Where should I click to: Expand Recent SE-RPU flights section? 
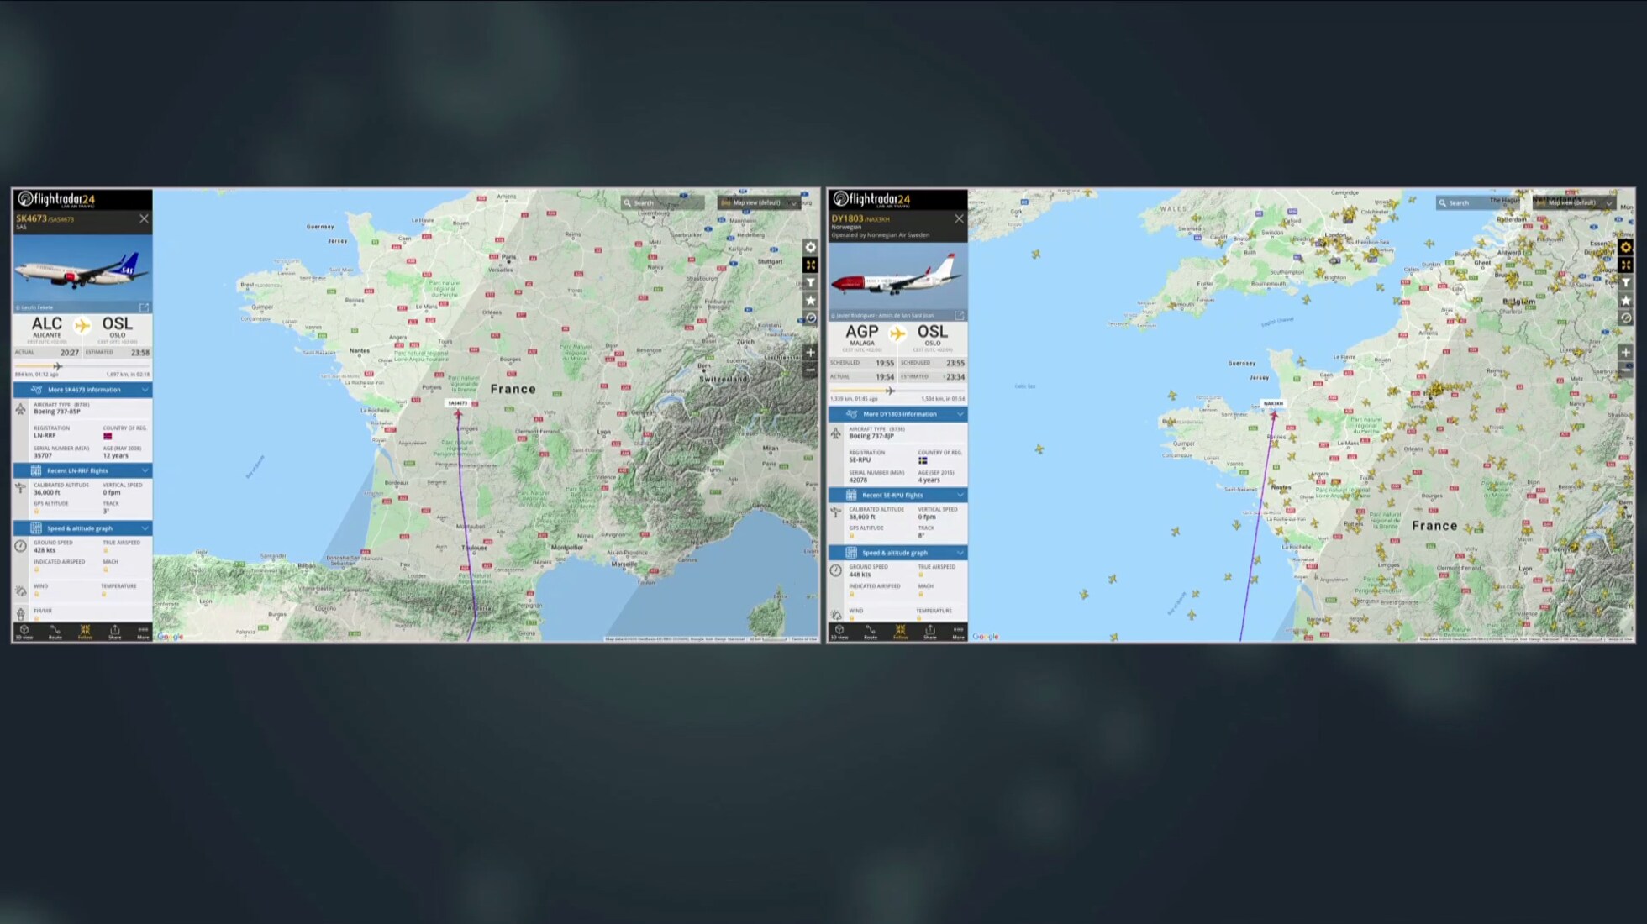897,495
